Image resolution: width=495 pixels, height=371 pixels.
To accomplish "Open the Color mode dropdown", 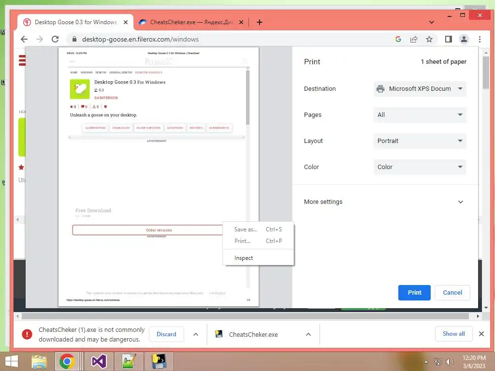I will coord(420,167).
